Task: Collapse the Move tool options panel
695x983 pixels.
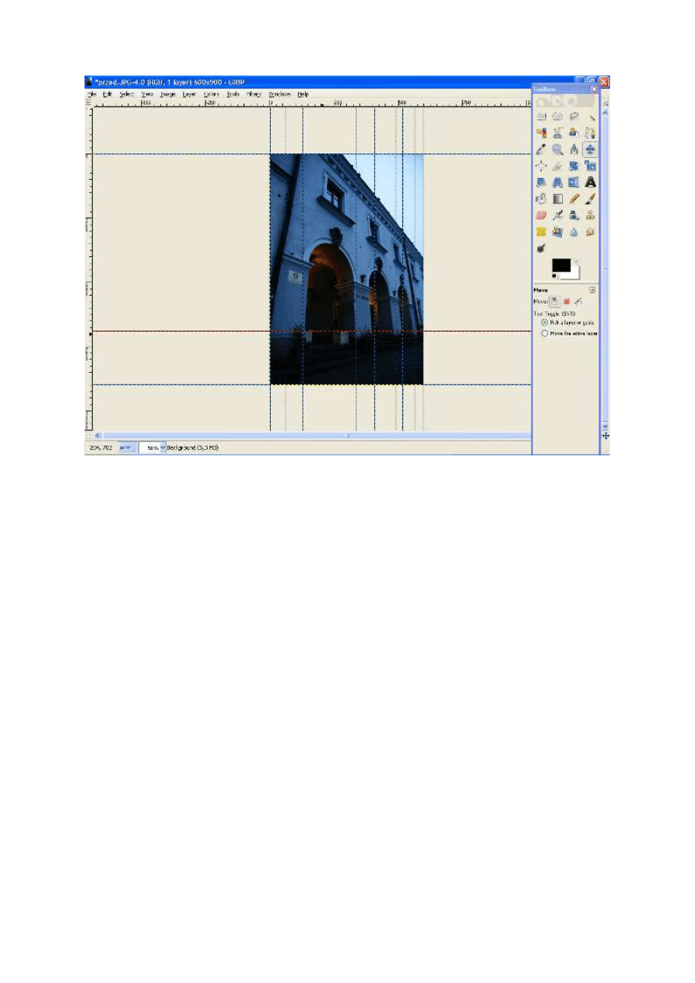Action: coord(592,290)
